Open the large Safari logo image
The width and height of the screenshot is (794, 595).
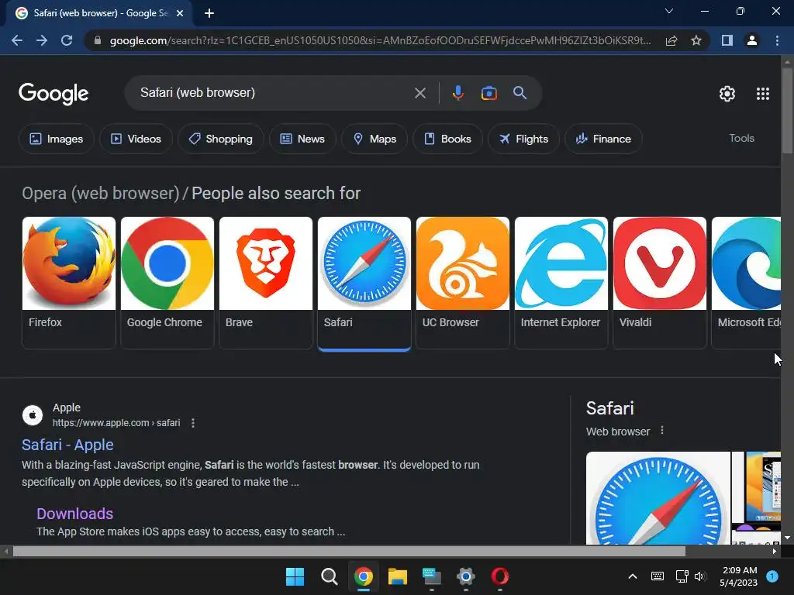pyautogui.click(x=658, y=498)
